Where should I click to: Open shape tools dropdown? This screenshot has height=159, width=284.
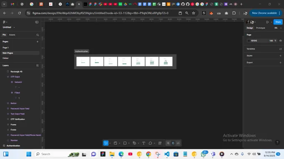coord(129,143)
